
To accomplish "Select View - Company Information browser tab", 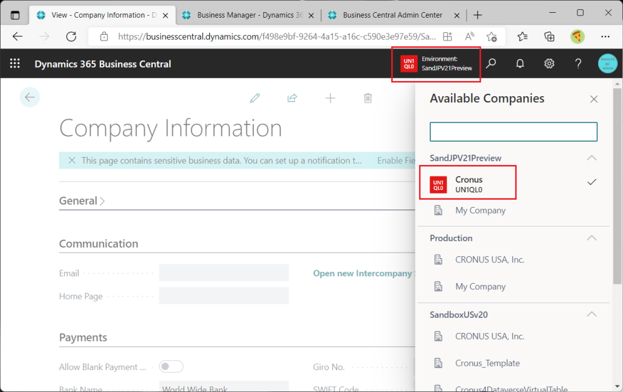I will pyautogui.click(x=103, y=15).
